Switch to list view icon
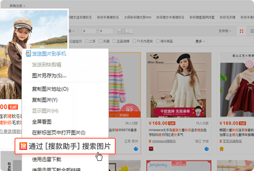254x171 pixels. click(252, 31)
